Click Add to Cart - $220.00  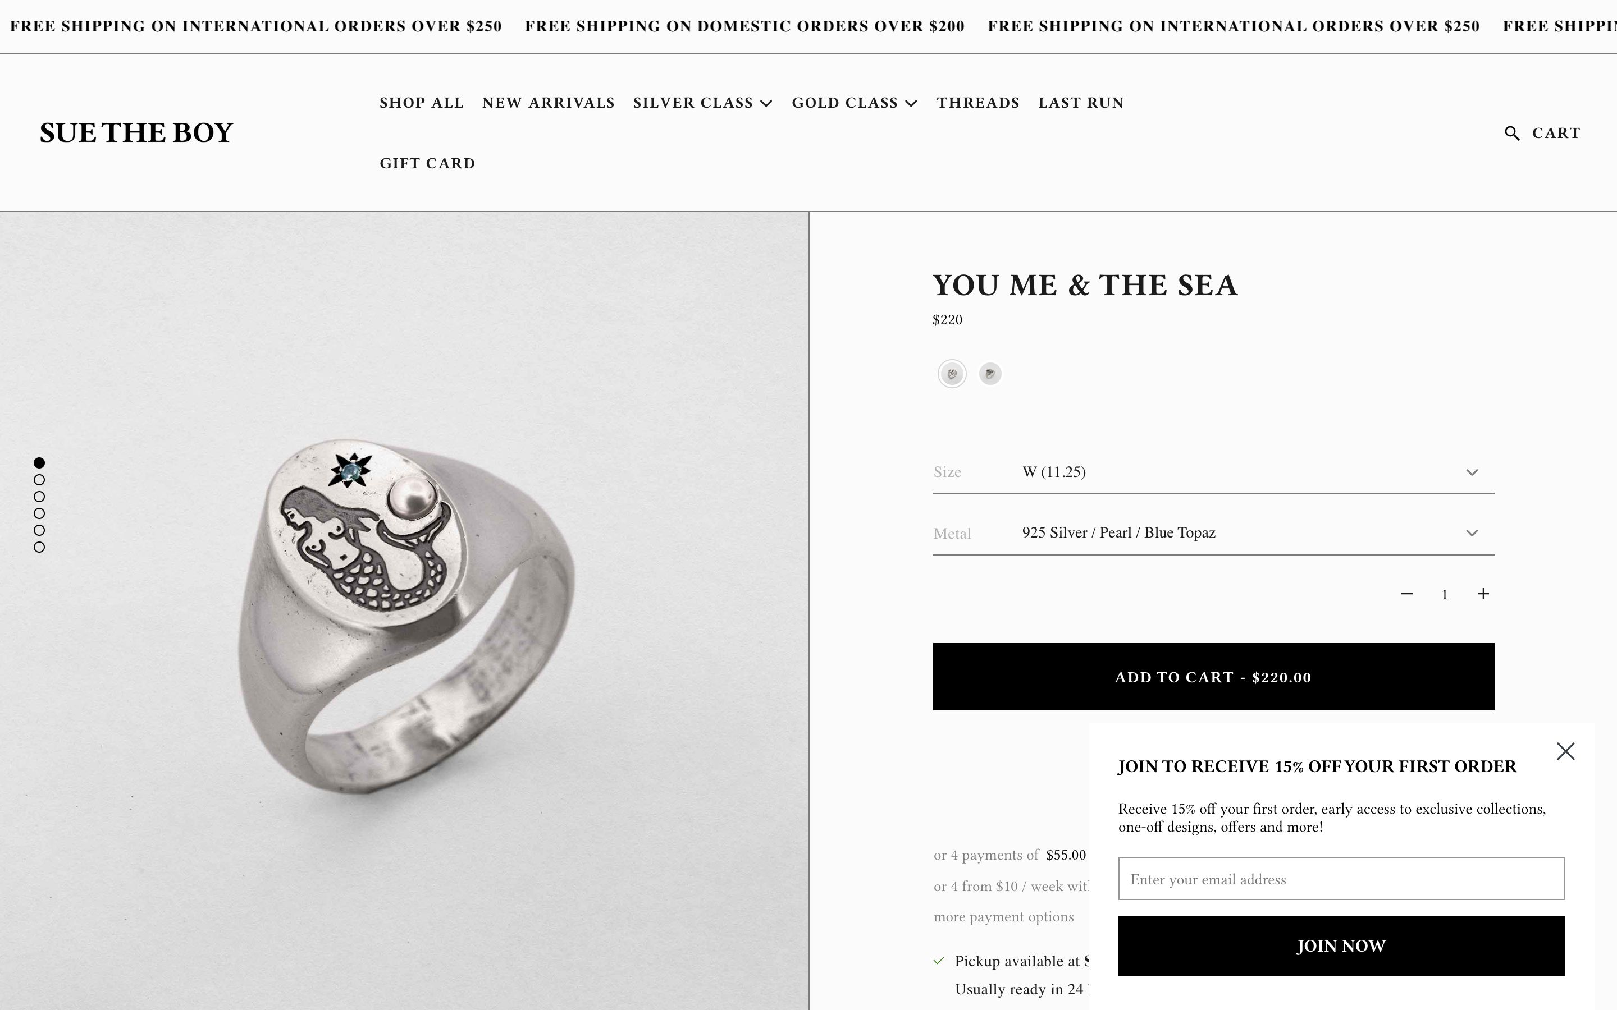[1213, 677]
